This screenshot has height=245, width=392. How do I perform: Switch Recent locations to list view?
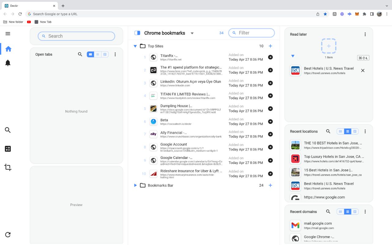click(348, 131)
